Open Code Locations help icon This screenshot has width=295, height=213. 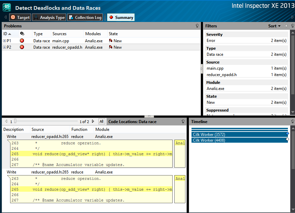[183, 122]
